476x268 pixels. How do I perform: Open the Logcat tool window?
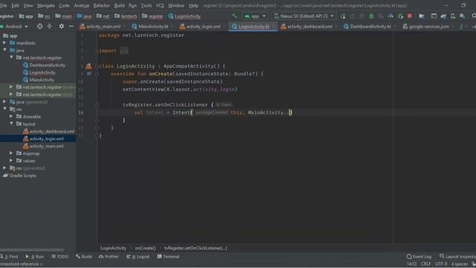[x=138, y=257]
